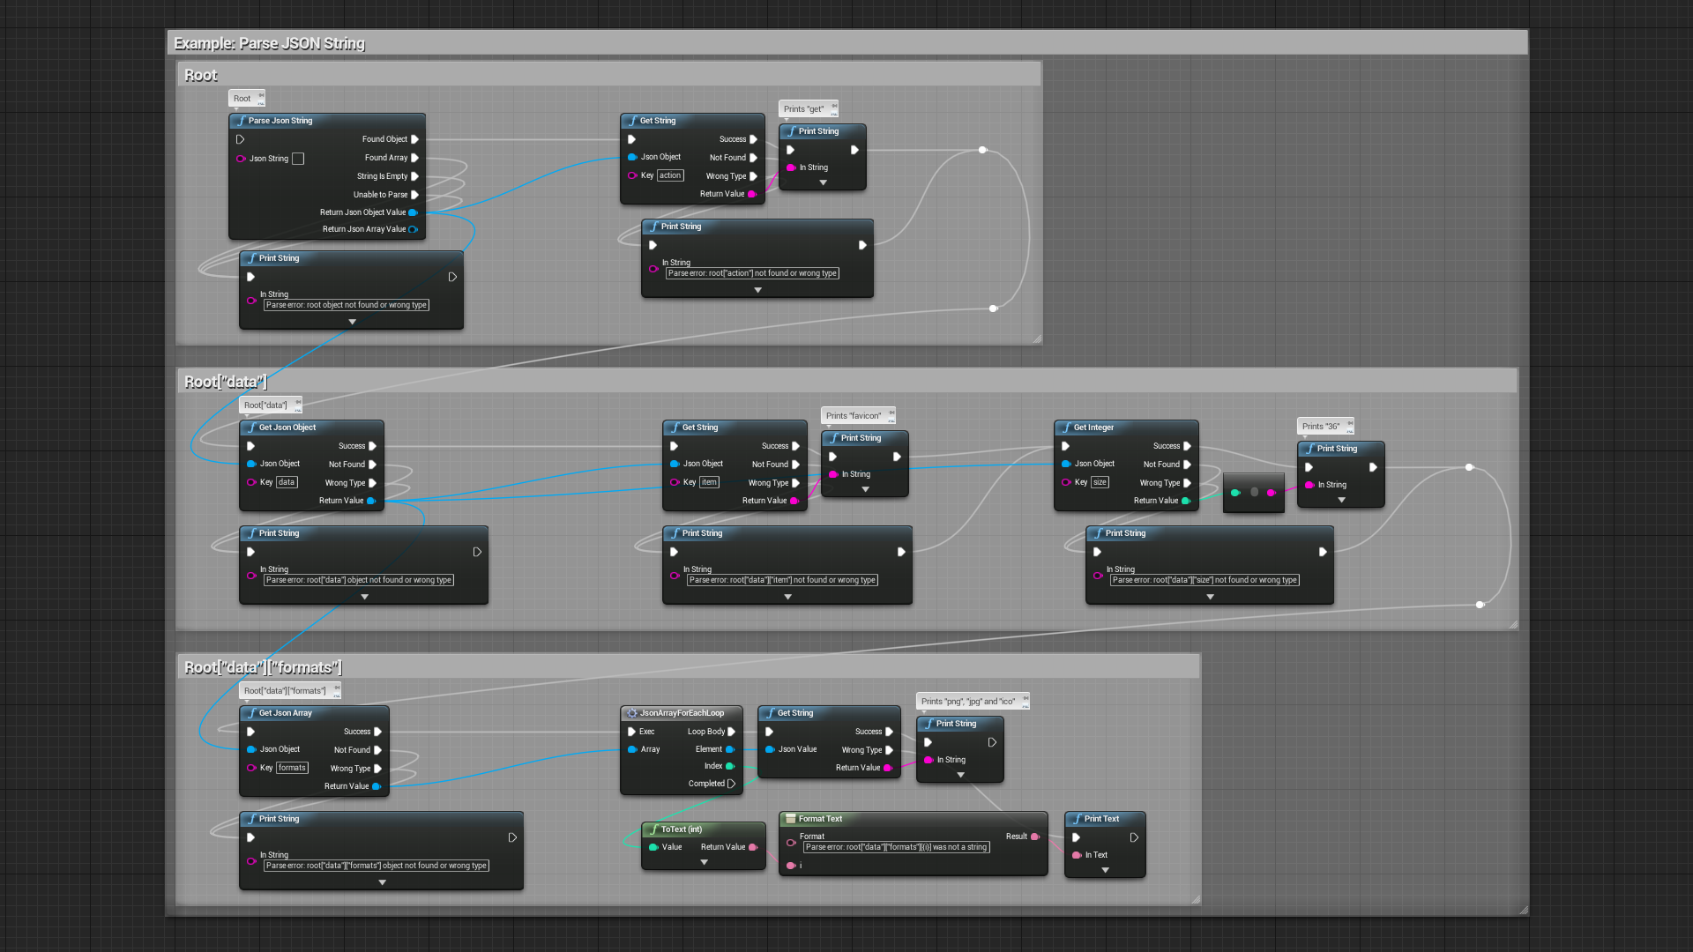The width and height of the screenshot is (1693, 952).
Task: Click the Json String input box on Parse node
Action: [298, 159]
